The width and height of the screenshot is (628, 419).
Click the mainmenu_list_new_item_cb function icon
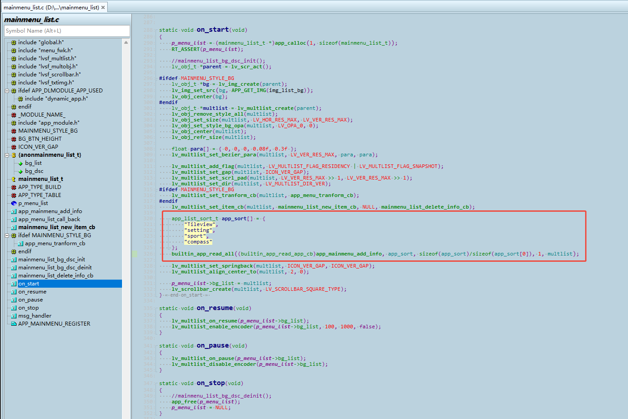[x=14, y=227]
